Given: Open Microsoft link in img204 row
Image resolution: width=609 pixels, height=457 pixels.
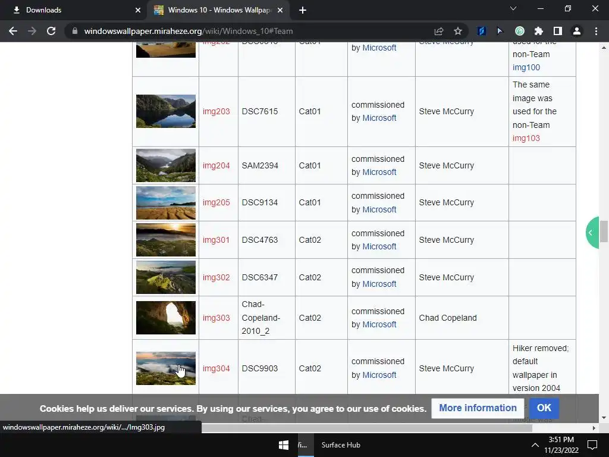Looking at the screenshot, I should (x=379, y=172).
